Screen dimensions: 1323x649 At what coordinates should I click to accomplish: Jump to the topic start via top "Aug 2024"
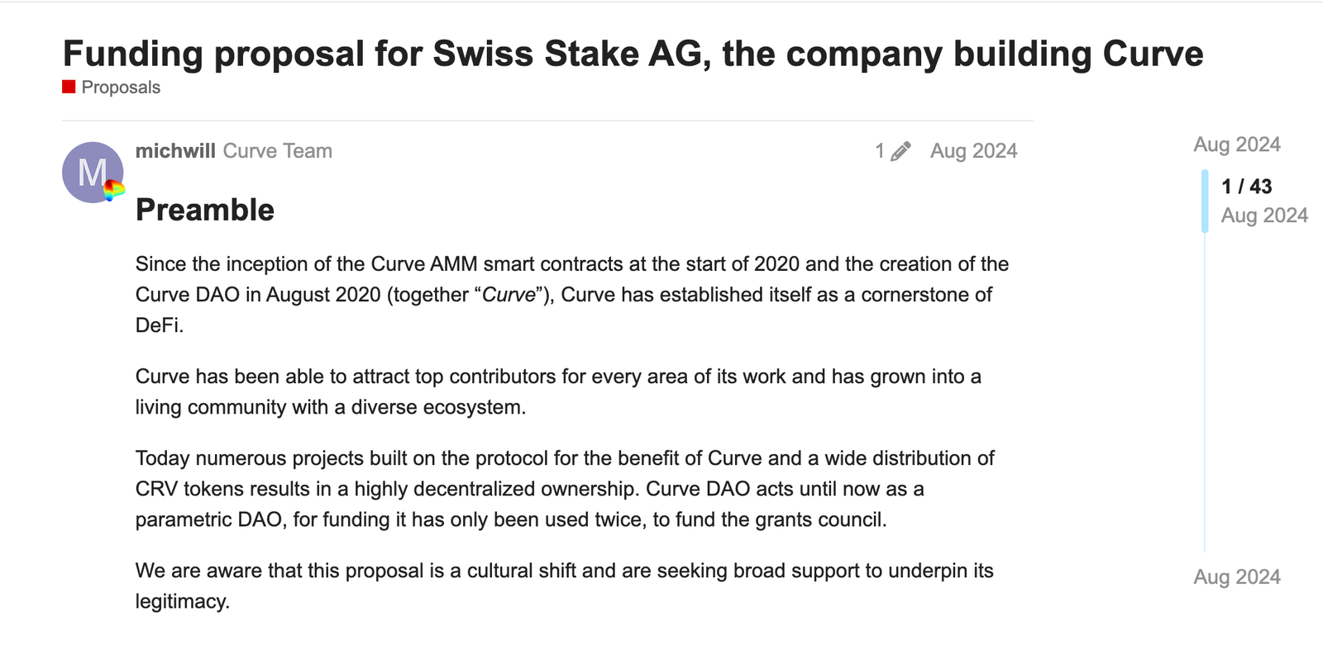pos(1236,144)
